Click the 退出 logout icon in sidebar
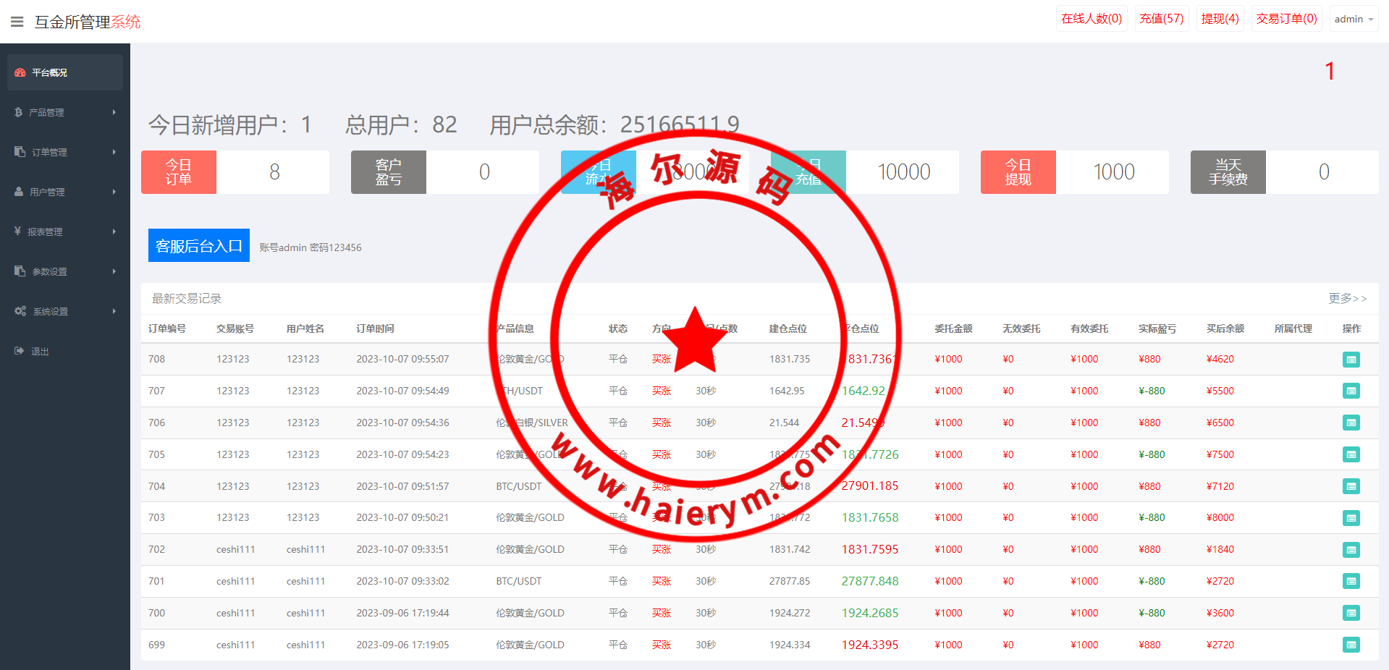This screenshot has height=670, width=1389. point(20,351)
